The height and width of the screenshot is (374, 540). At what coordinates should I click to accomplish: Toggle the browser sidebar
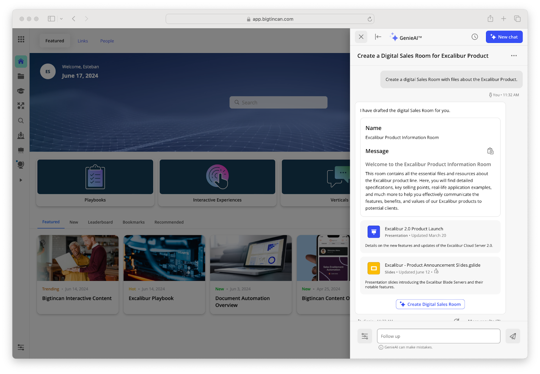point(51,19)
